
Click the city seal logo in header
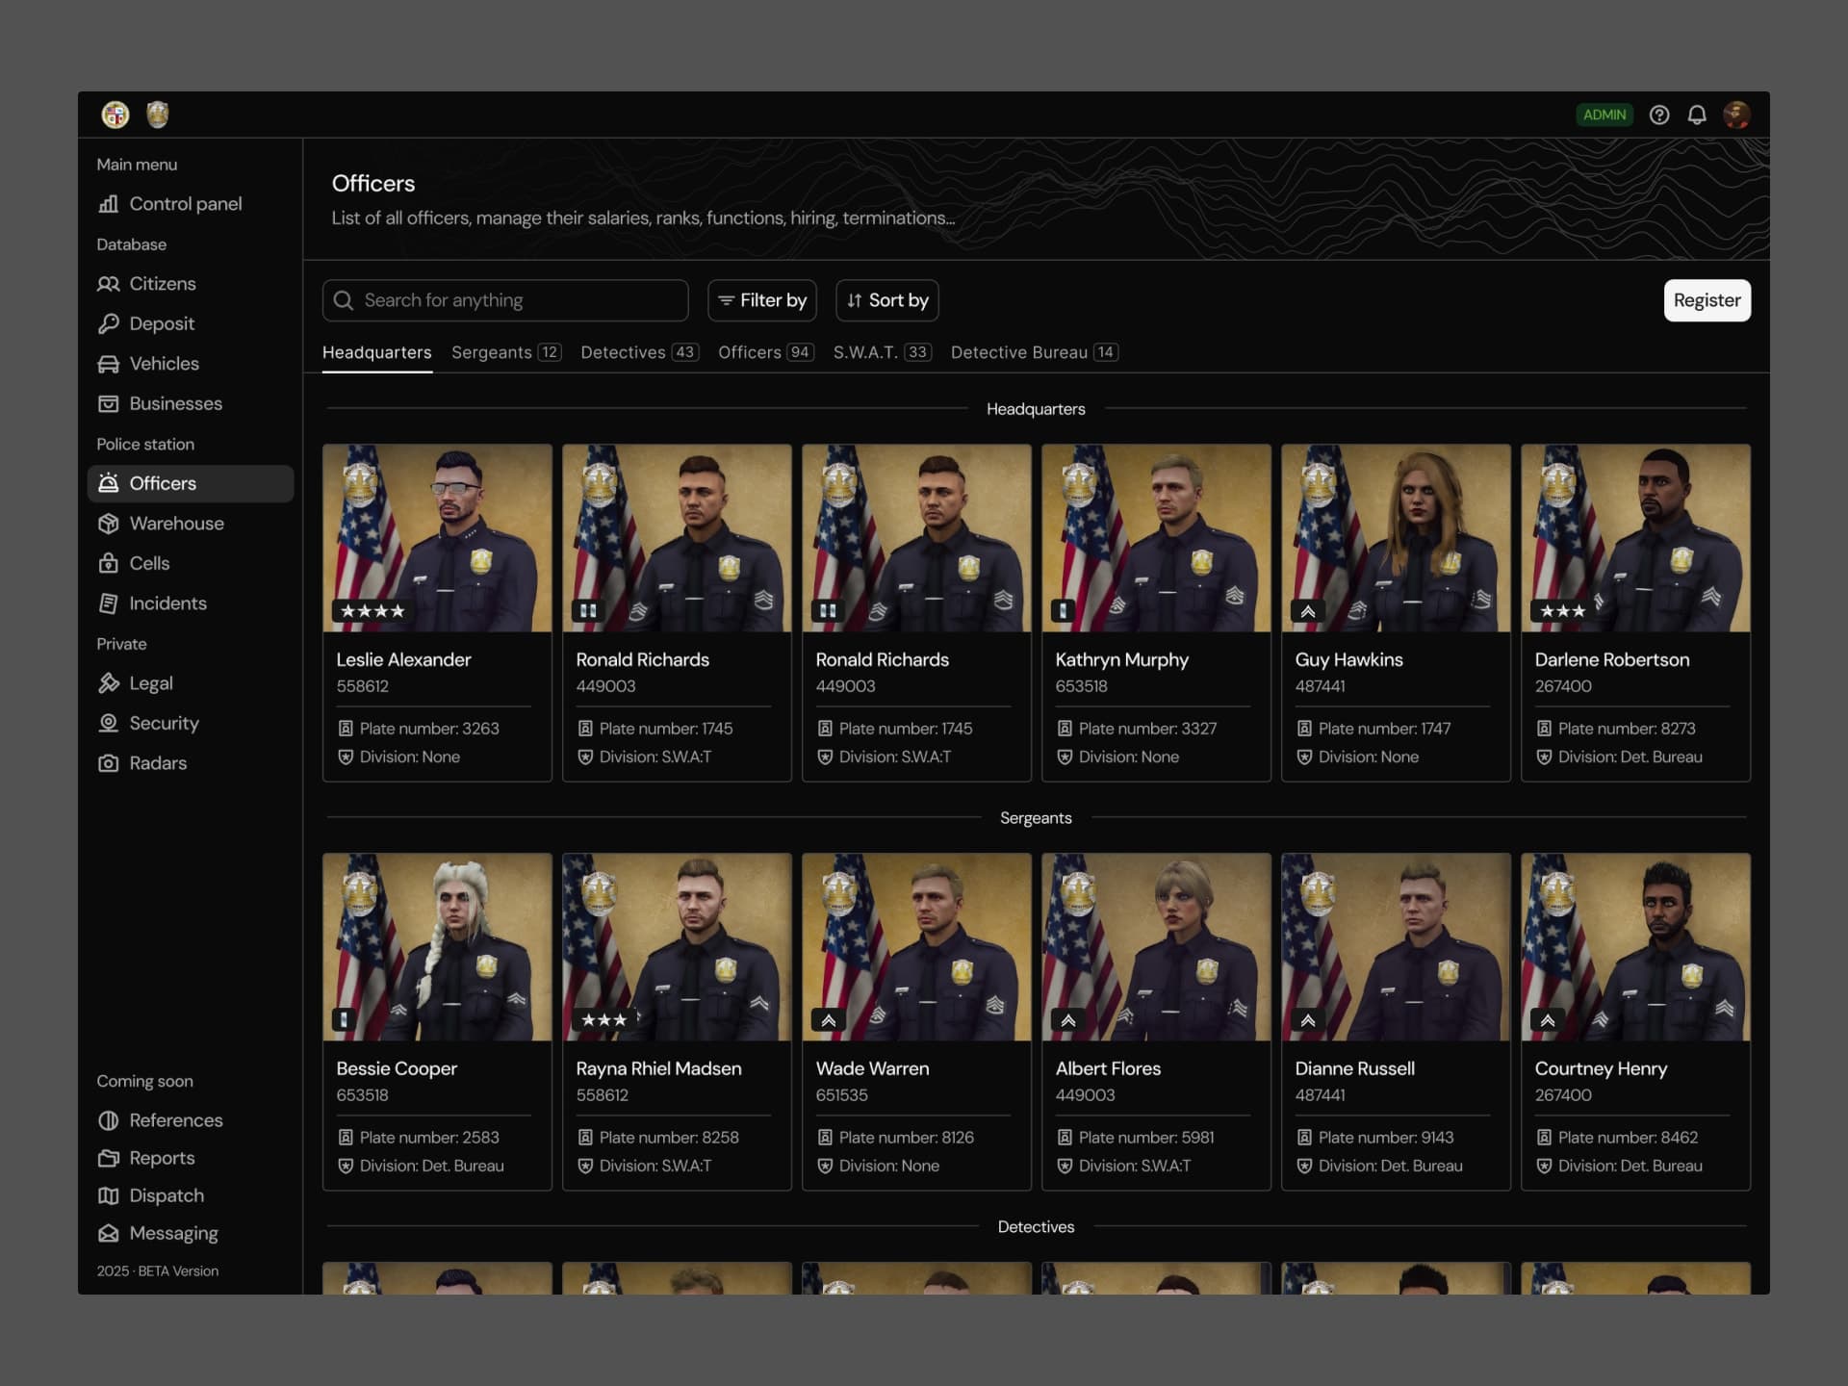pos(115,115)
